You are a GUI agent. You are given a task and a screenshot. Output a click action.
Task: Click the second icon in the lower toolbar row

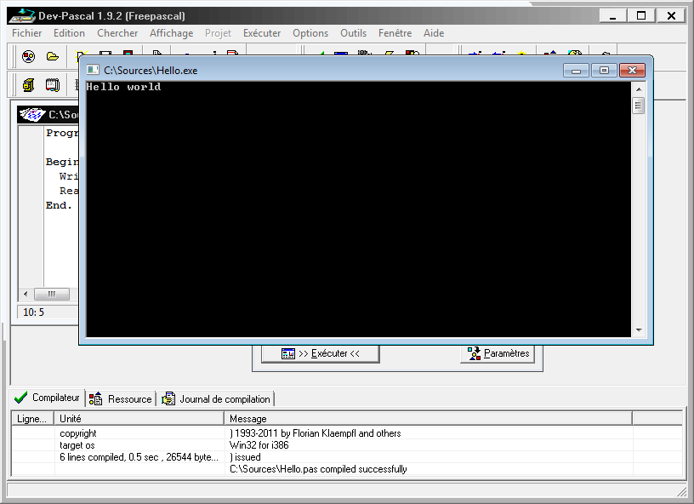tap(53, 84)
